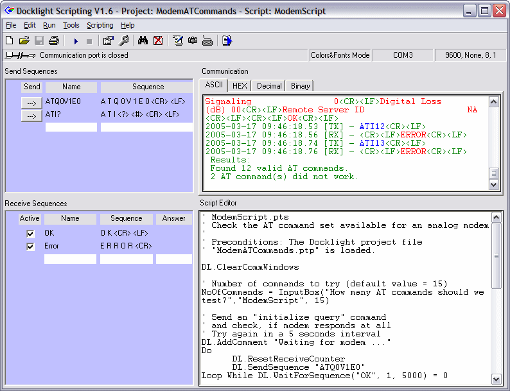Click the camera Snapshot icon
This screenshot has width=510, height=391.
pyautogui.click(x=193, y=40)
